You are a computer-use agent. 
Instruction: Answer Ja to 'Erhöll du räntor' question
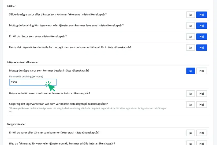click(190, 36)
